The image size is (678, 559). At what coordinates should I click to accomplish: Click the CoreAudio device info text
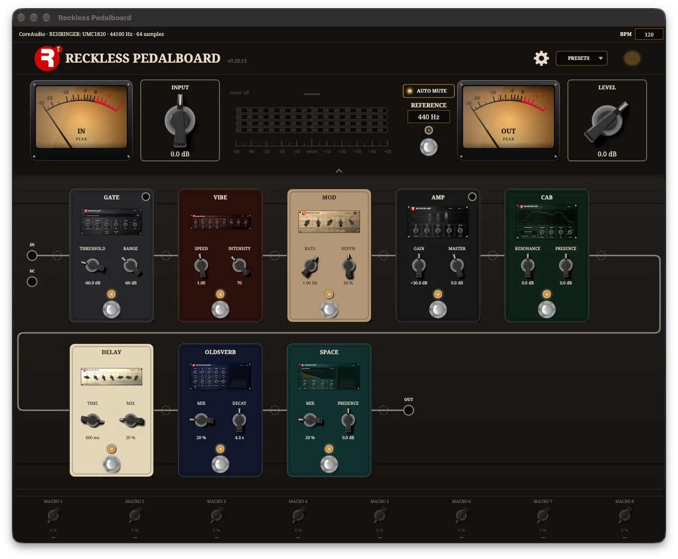[x=91, y=34]
